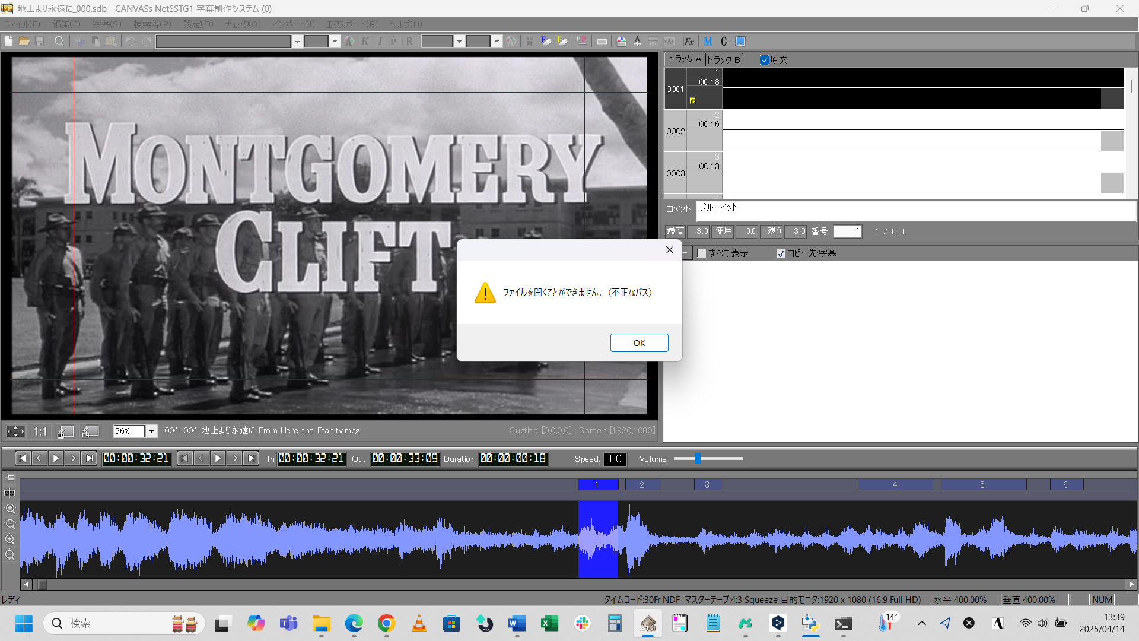Open the 字幕(S) menu

click(x=107, y=24)
